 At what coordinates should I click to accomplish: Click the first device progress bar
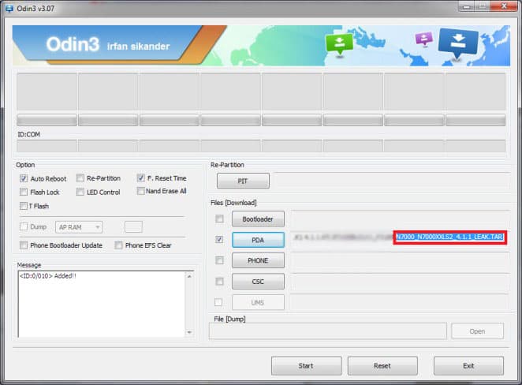(x=47, y=120)
